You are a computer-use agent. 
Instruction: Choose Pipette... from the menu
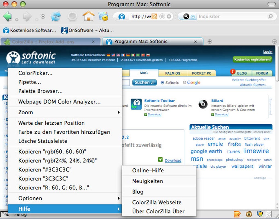(65, 82)
